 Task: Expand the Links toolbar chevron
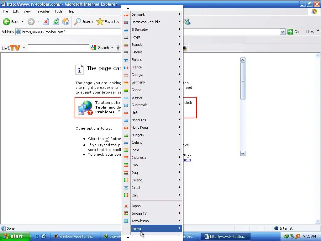(x=318, y=30)
